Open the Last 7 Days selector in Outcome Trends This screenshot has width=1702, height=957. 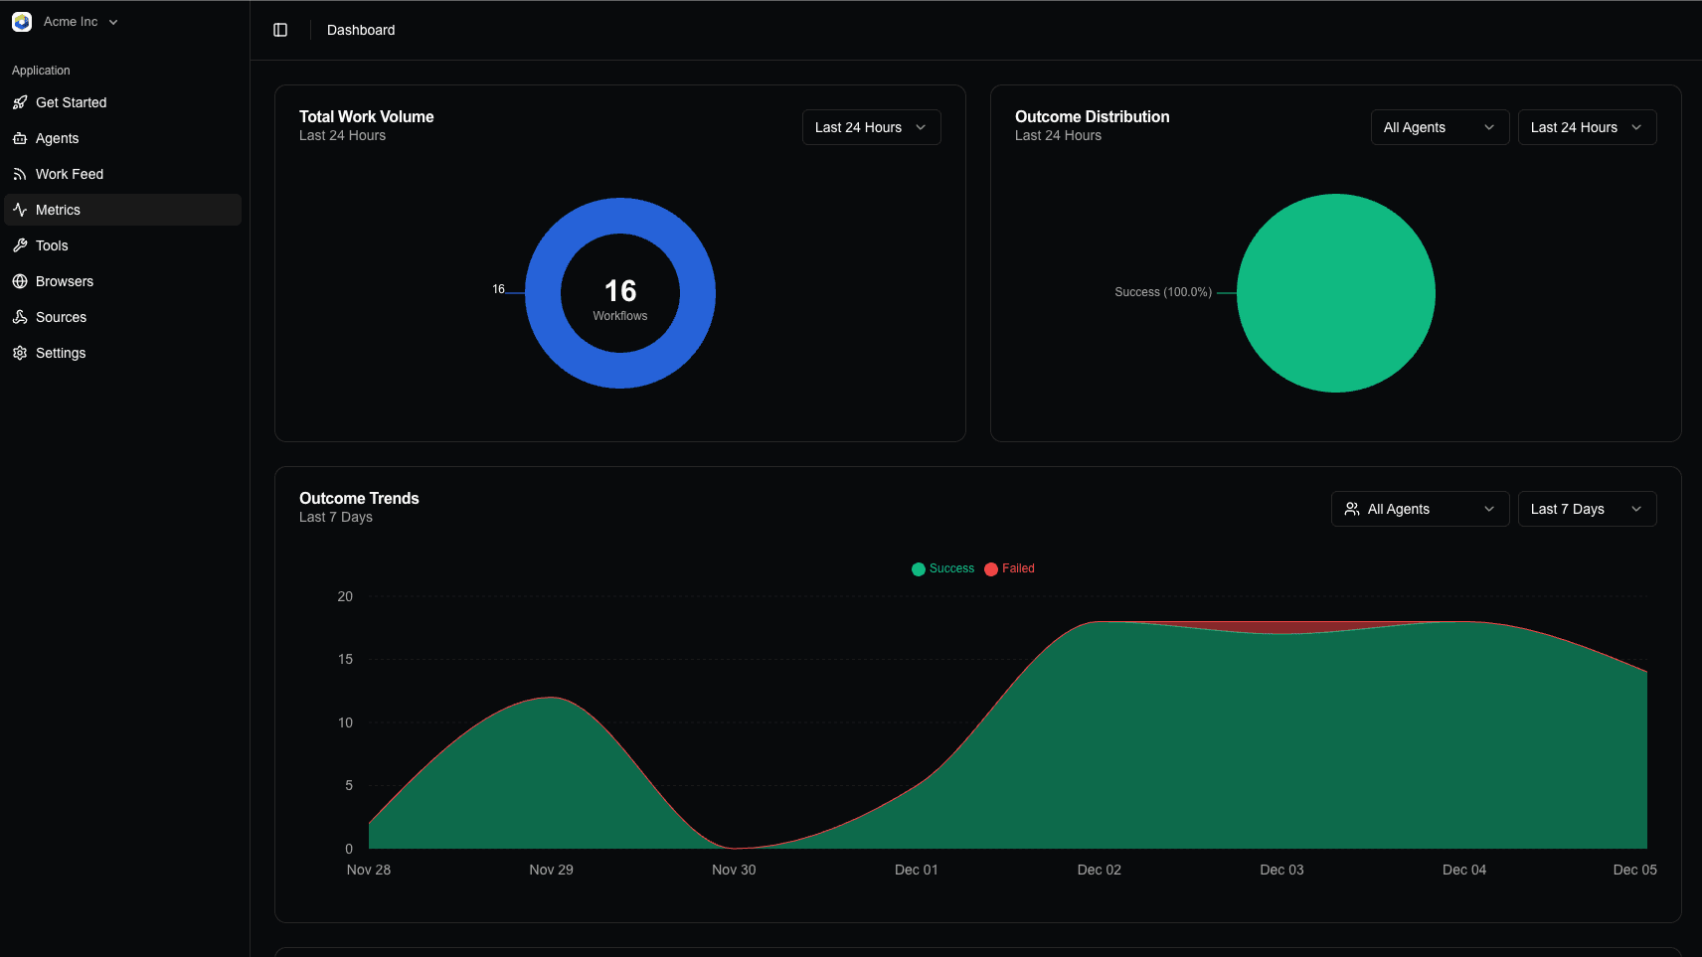click(1587, 508)
